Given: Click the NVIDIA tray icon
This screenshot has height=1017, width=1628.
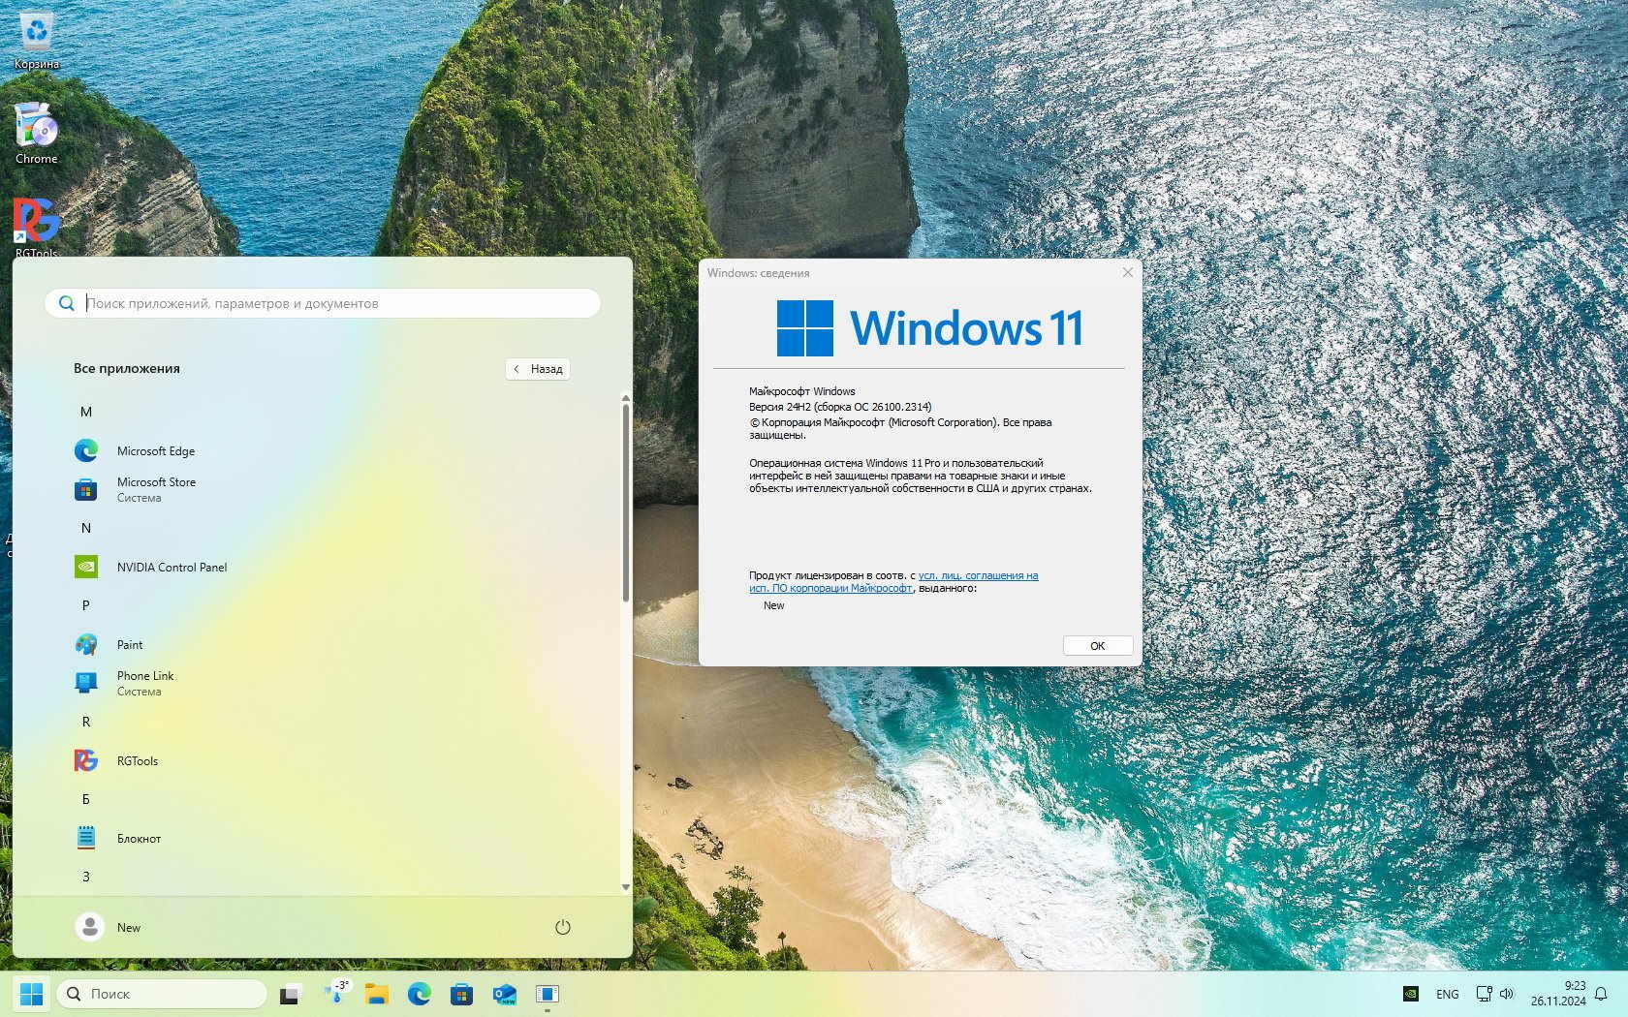Looking at the screenshot, I should pyautogui.click(x=1411, y=994).
